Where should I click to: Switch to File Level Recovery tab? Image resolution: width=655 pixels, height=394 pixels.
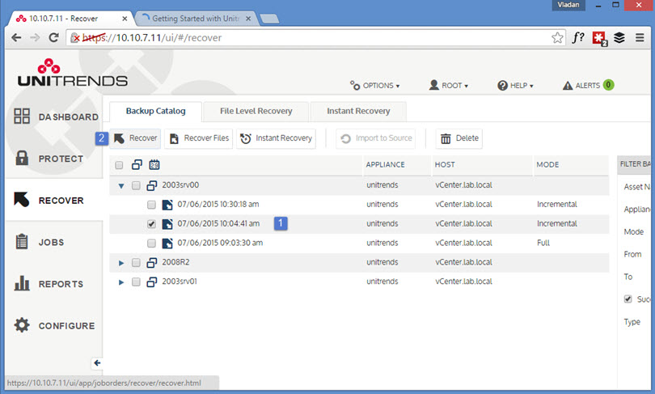point(256,111)
